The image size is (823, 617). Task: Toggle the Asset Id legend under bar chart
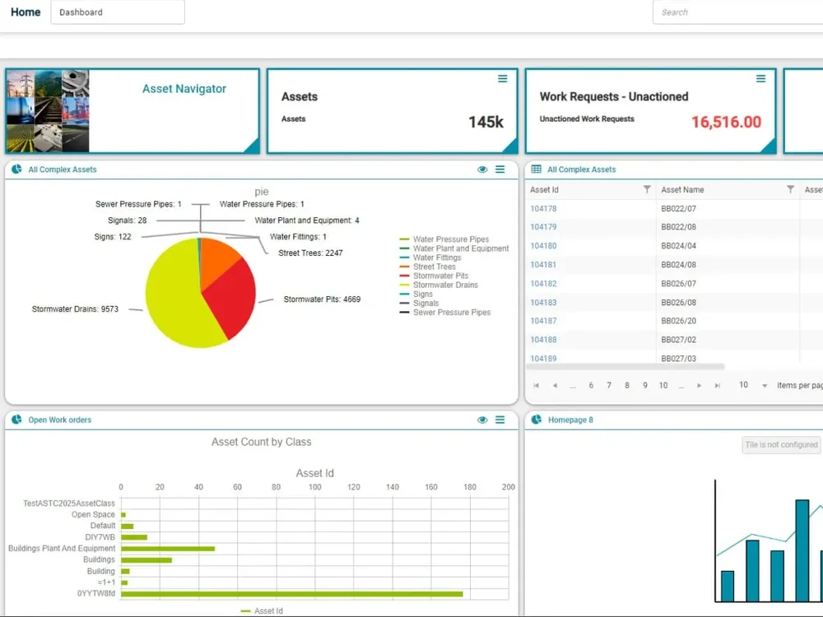[262, 610]
